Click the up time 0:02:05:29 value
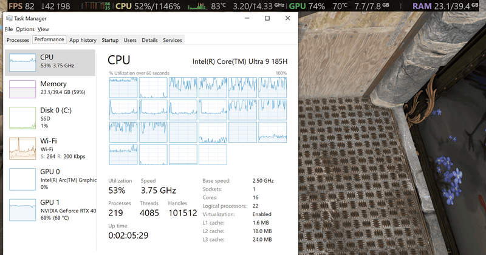Viewport: 486px width, 255px height. coord(128,236)
